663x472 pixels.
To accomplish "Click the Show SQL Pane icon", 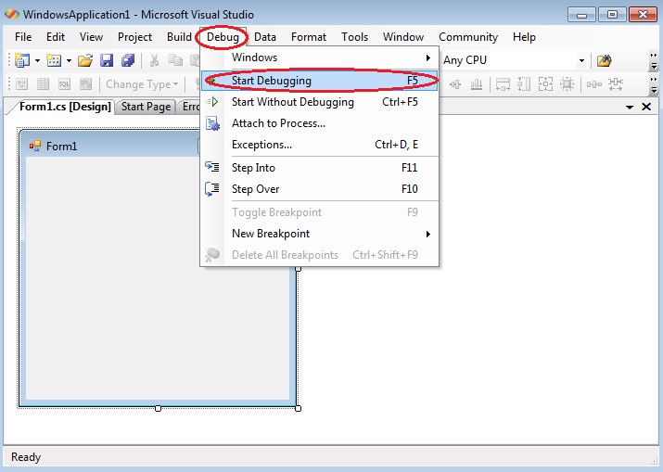I will tap(64, 84).
